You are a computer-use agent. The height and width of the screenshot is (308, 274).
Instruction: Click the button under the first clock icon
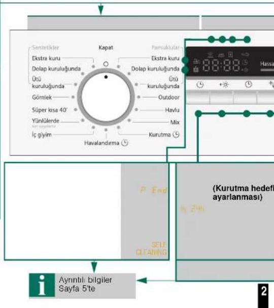pyautogui.click(x=198, y=96)
